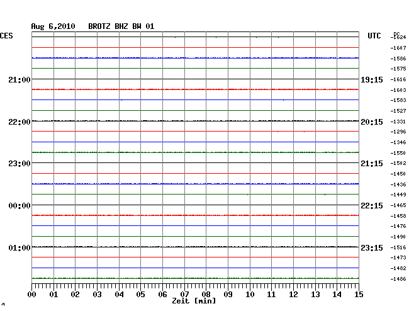Viewport: 409px width, 311px height.
Task: Select the 00:00 midnight label on left axis
Action: coord(19,206)
